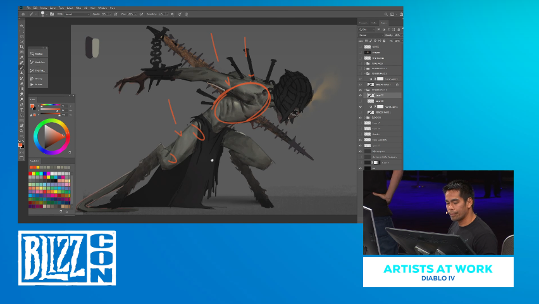This screenshot has height=304, width=539.
Task: Click the hue slider in Color panel
Action: [51, 104]
